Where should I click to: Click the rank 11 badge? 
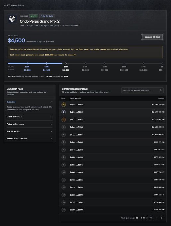(x=63, y=180)
